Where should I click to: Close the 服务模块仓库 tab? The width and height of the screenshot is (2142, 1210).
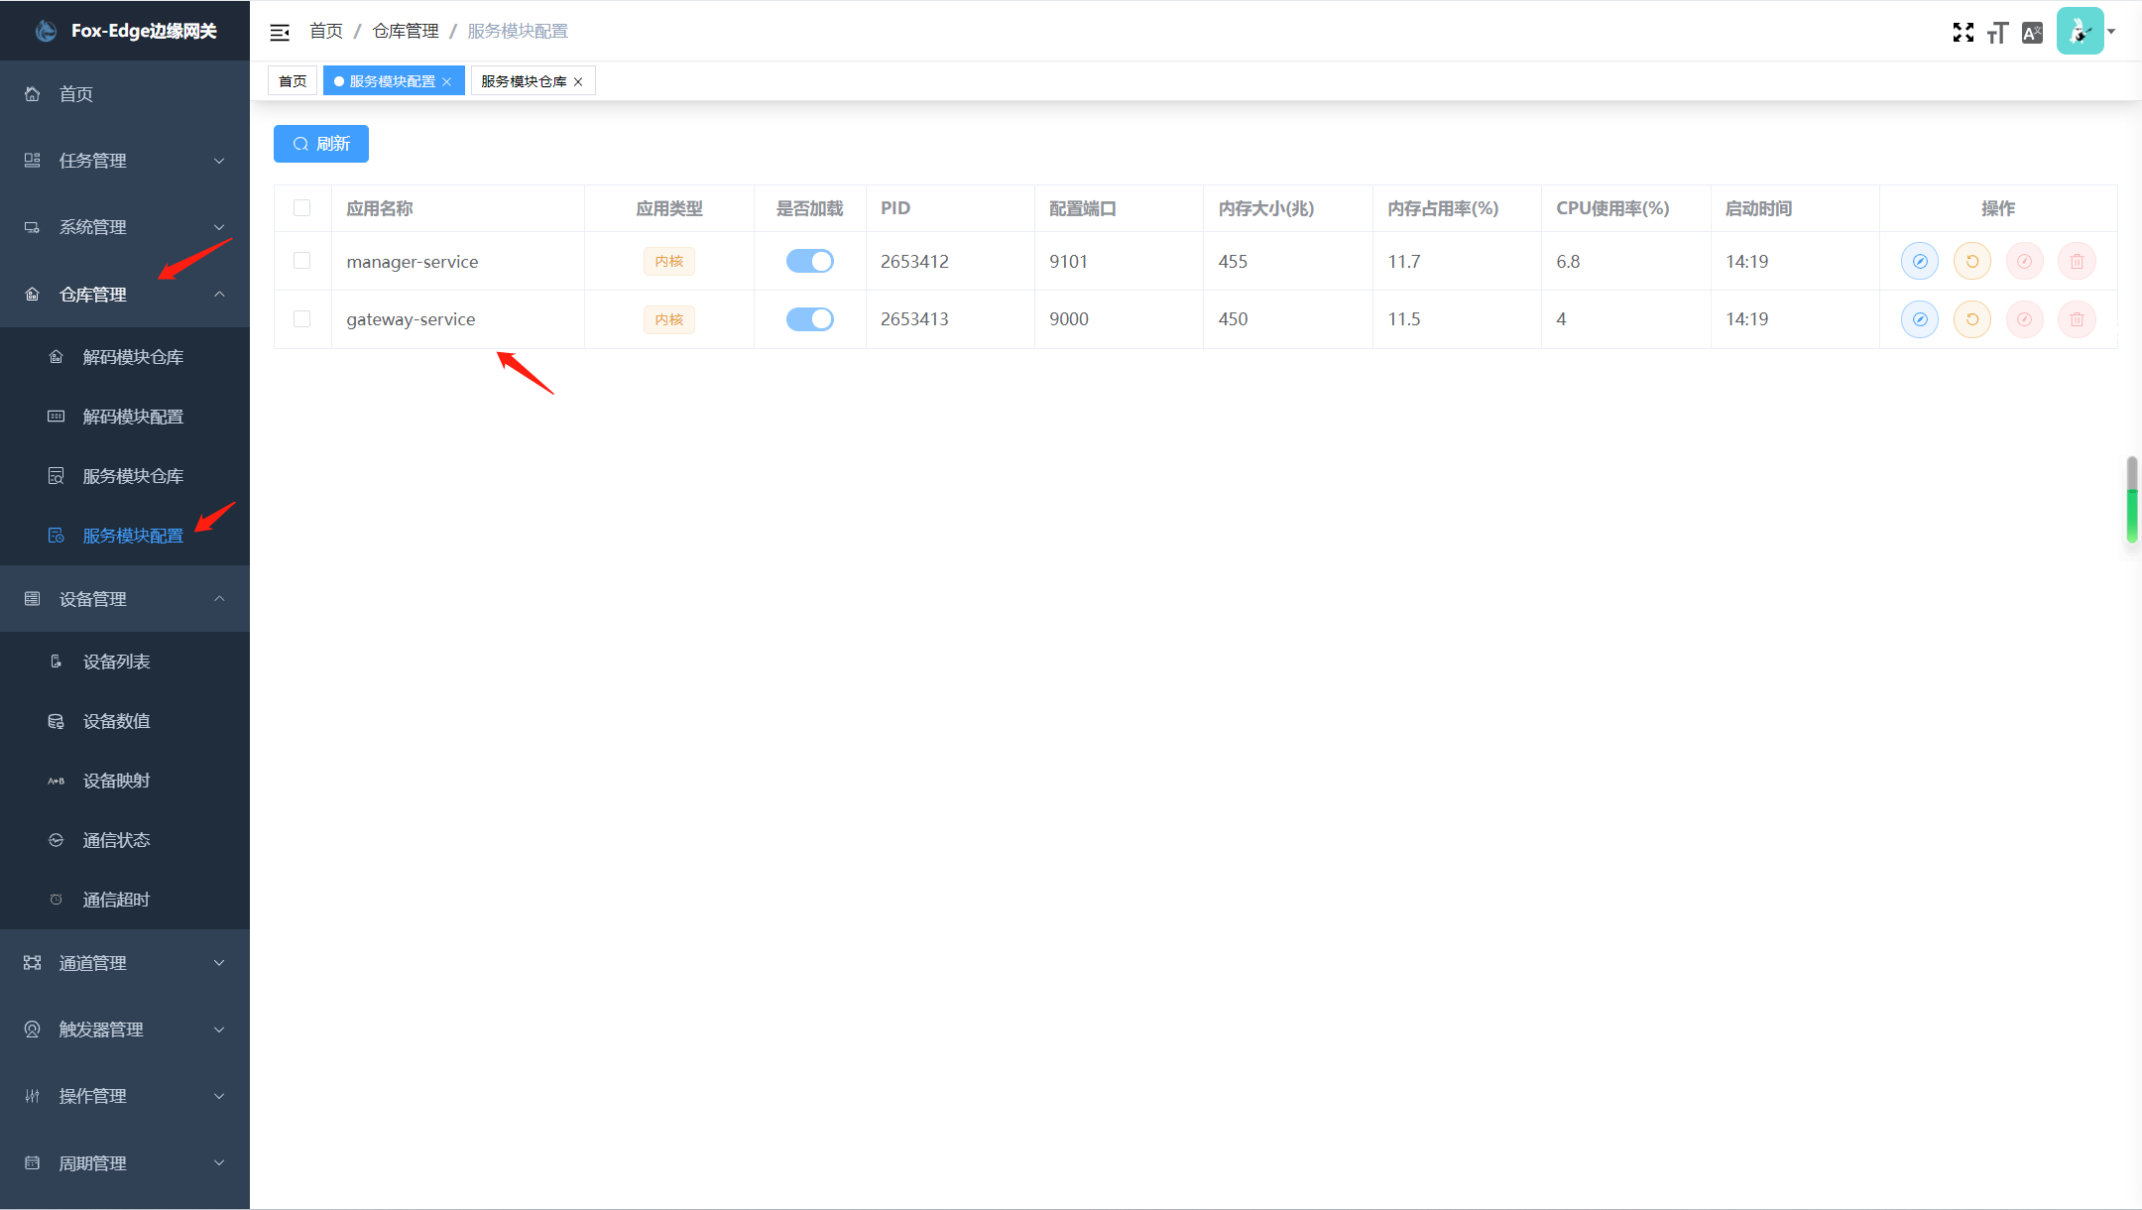tap(578, 82)
